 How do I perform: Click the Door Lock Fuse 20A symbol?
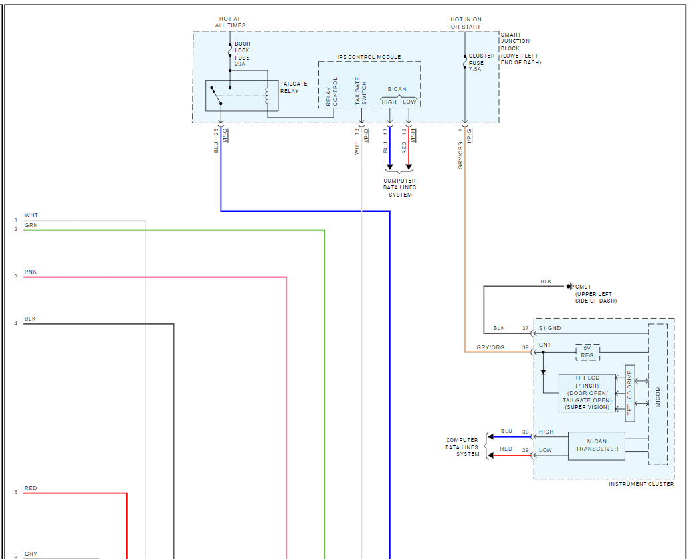(230, 50)
